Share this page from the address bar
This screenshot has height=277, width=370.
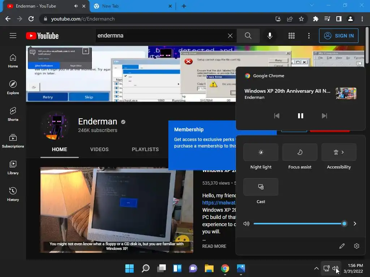pyautogui.click(x=290, y=19)
